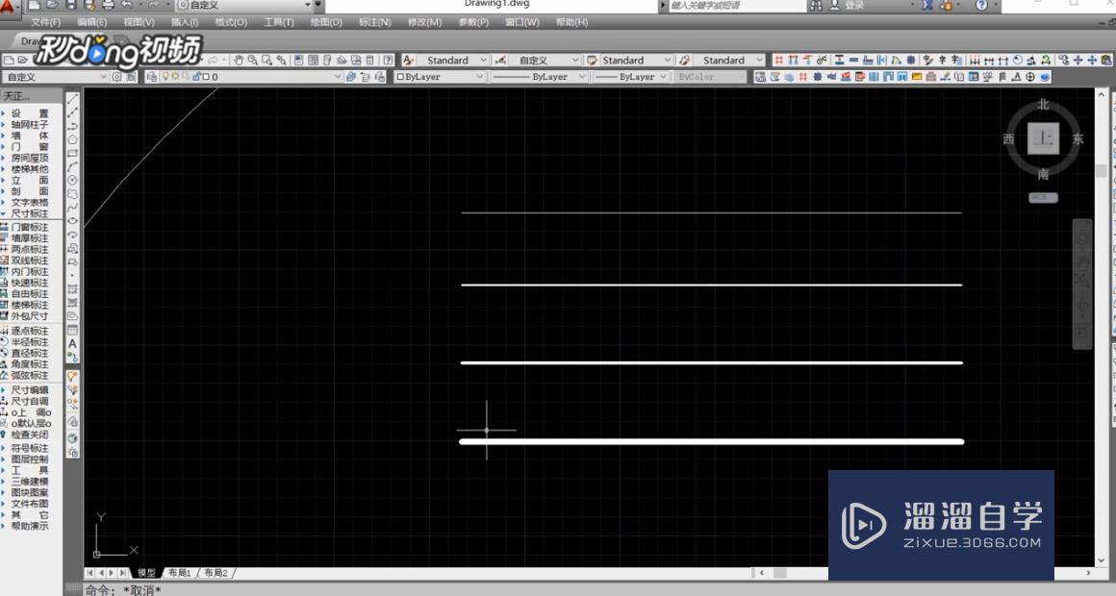
Task: Open the workspace 自定义 dropdown below toolbar
Action: point(54,77)
